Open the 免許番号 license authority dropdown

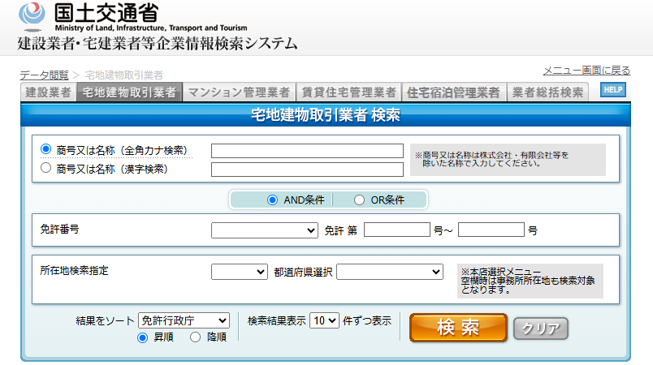click(x=265, y=230)
